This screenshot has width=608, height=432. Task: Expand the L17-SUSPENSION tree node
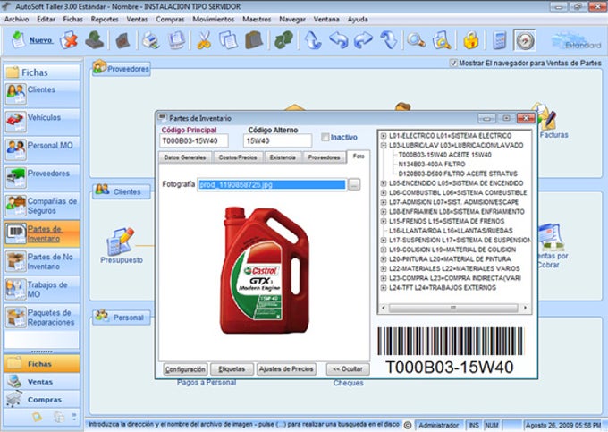384,240
